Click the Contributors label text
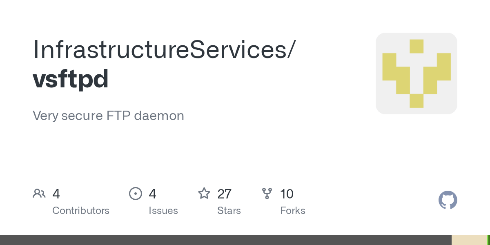 click(81, 211)
